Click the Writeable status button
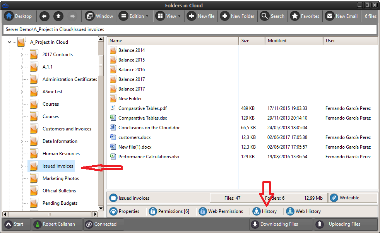This screenshot has height=233, width=380. point(353,198)
